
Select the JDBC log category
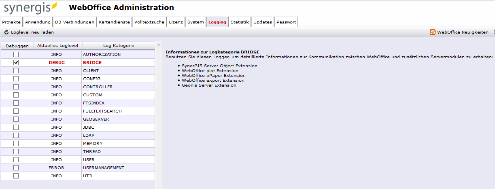pos(89,127)
